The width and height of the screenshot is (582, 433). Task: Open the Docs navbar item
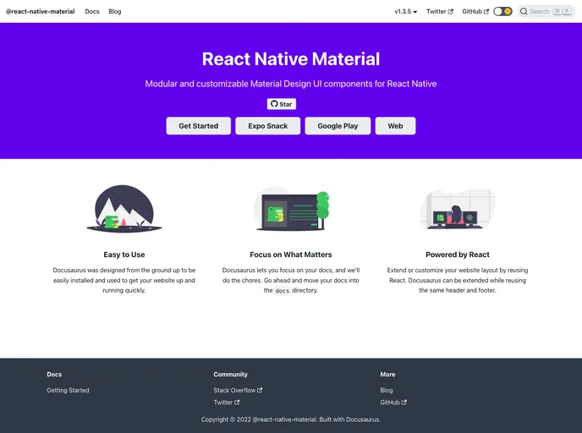[x=92, y=12]
